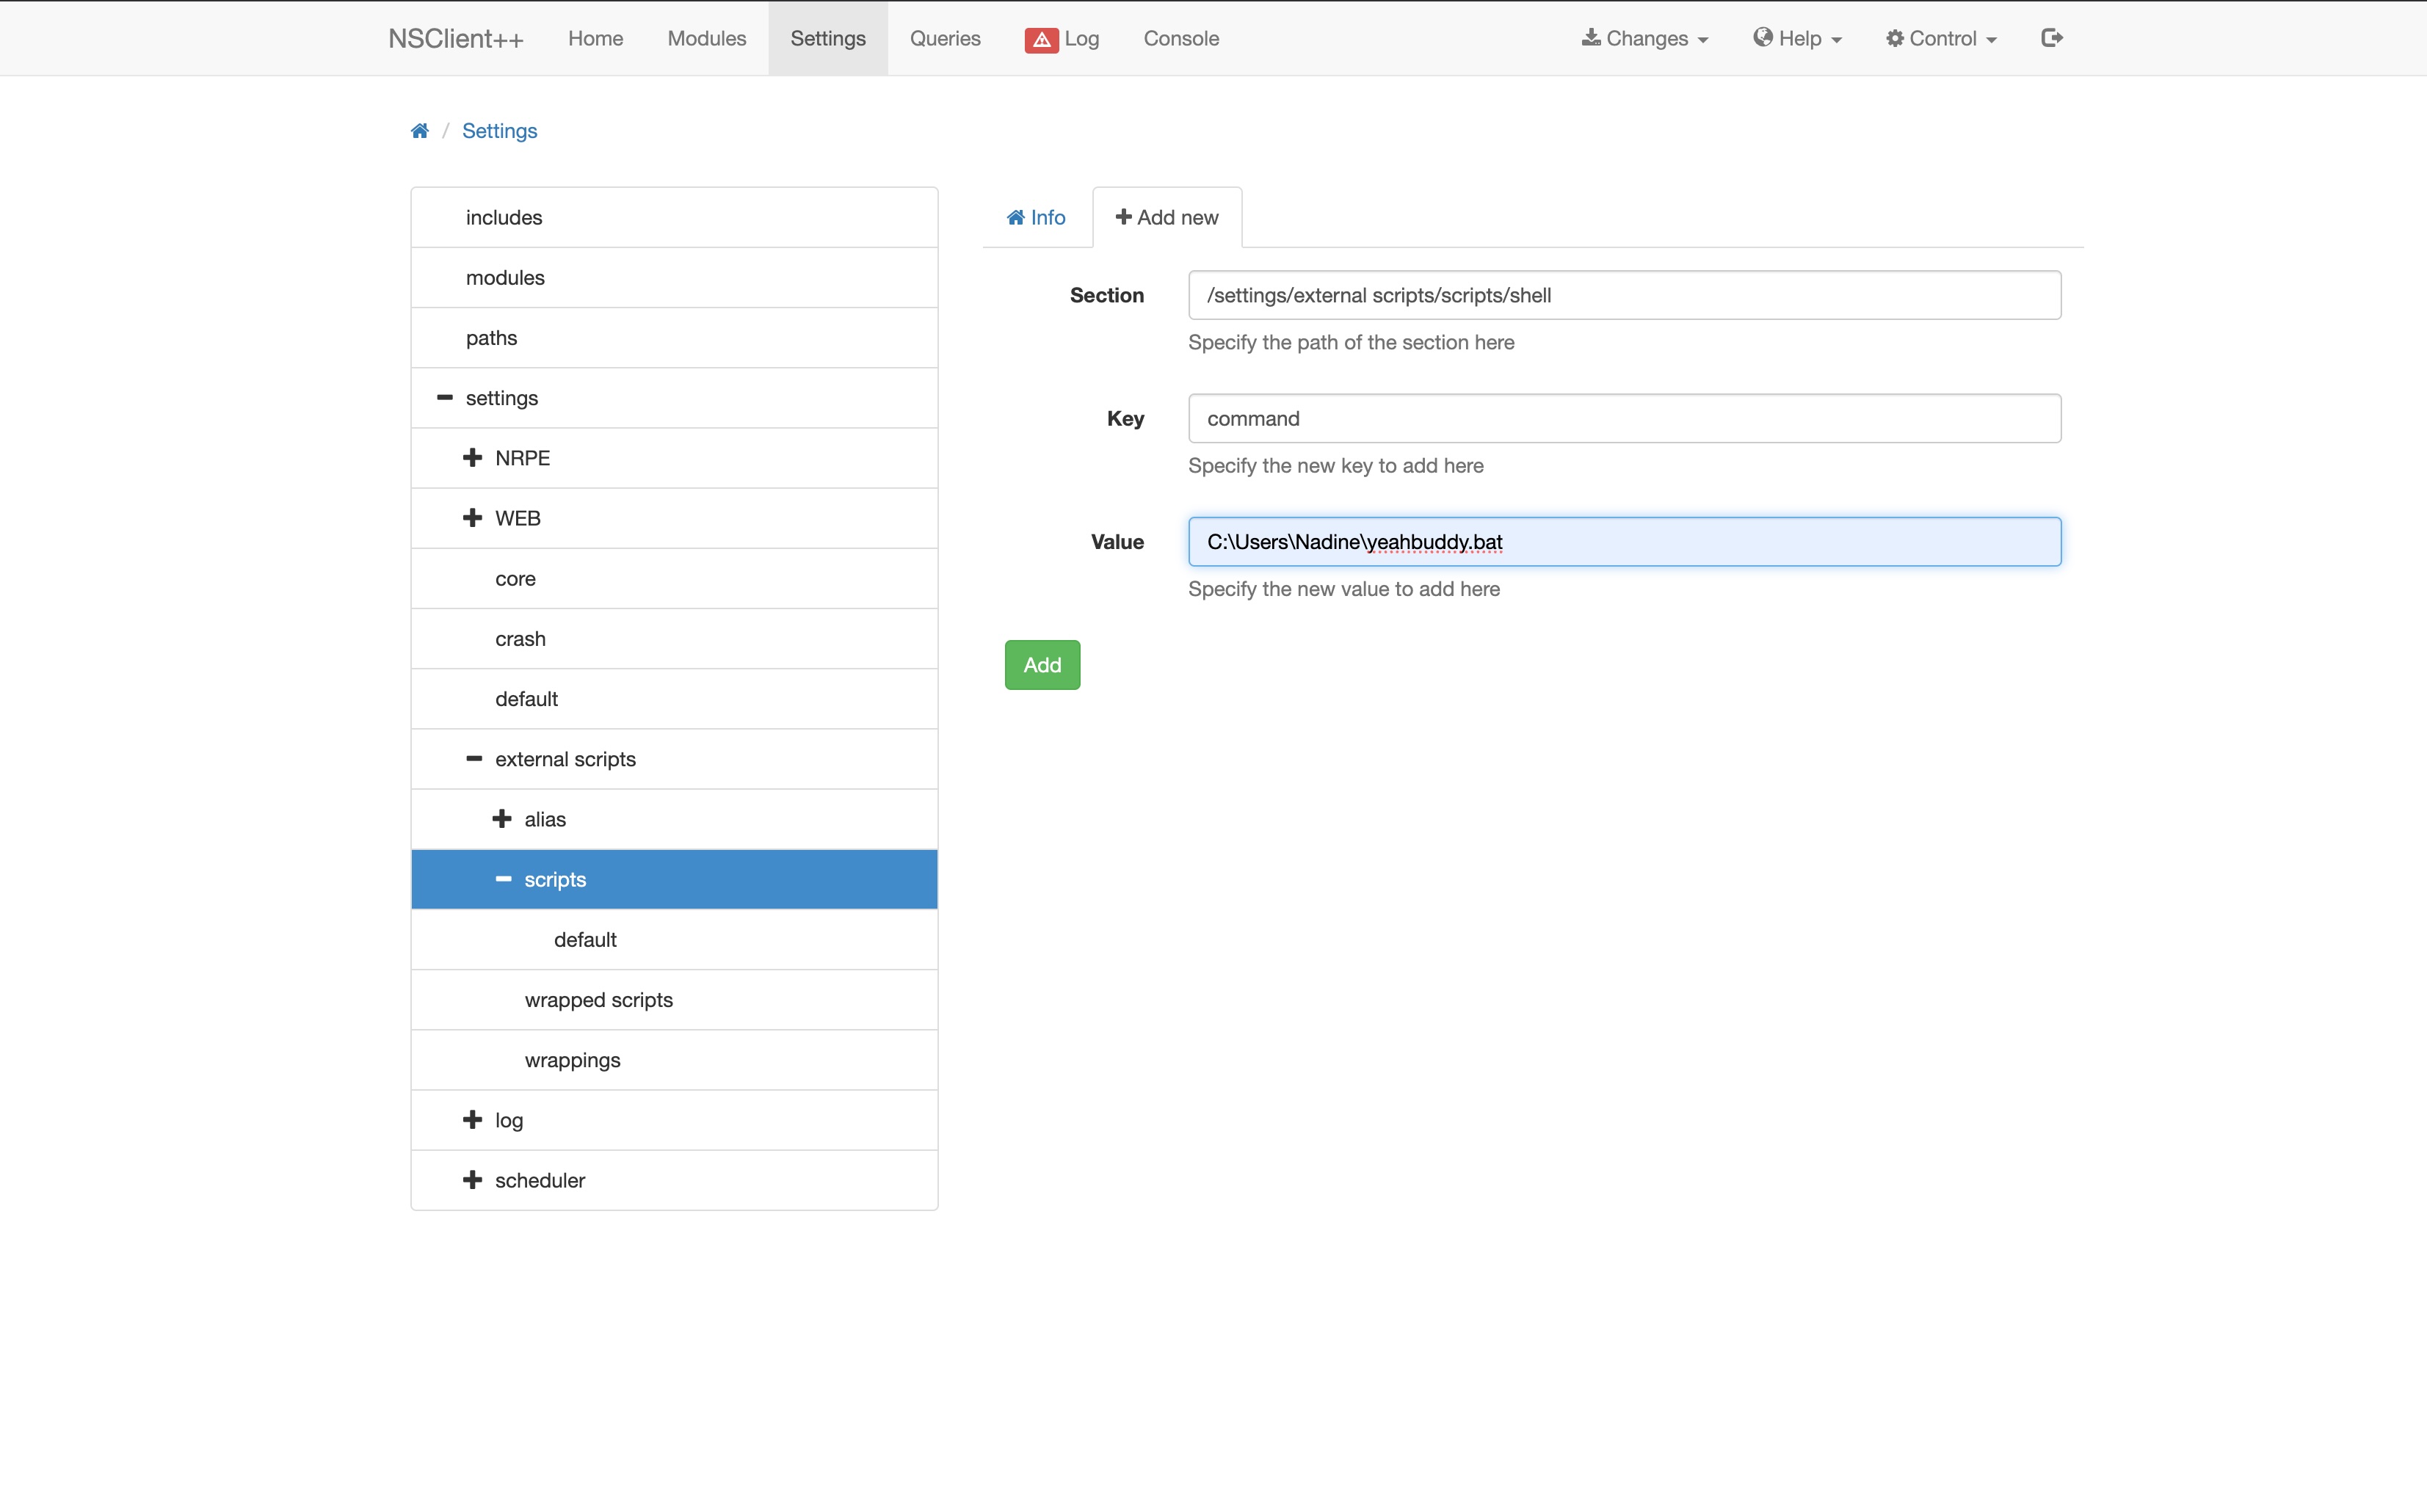This screenshot has height=1512, width=2427.
Task: Open the Queries nav item
Action: point(945,38)
